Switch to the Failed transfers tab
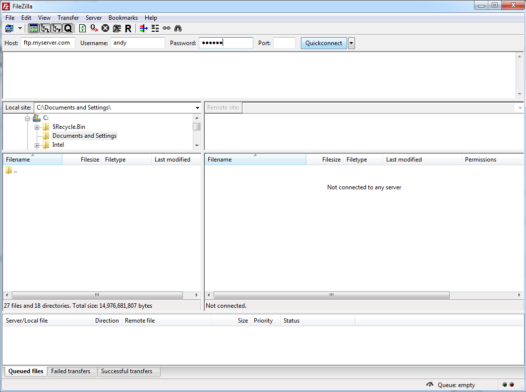This screenshot has width=526, height=392. [71, 371]
